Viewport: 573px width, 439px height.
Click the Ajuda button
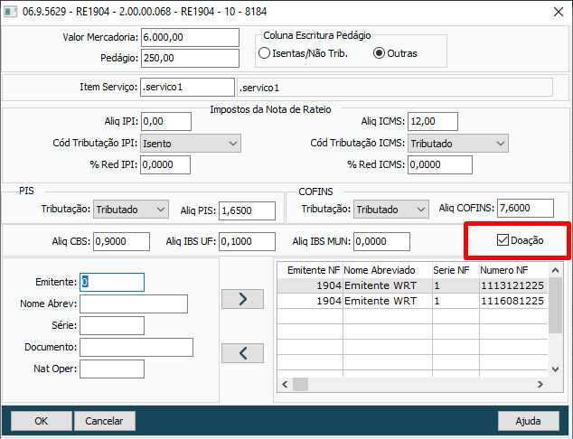coord(529,421)
